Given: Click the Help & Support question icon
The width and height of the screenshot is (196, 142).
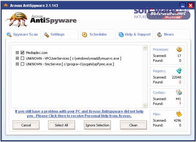Looking at the screenshot, I should (x=121, y=35).
